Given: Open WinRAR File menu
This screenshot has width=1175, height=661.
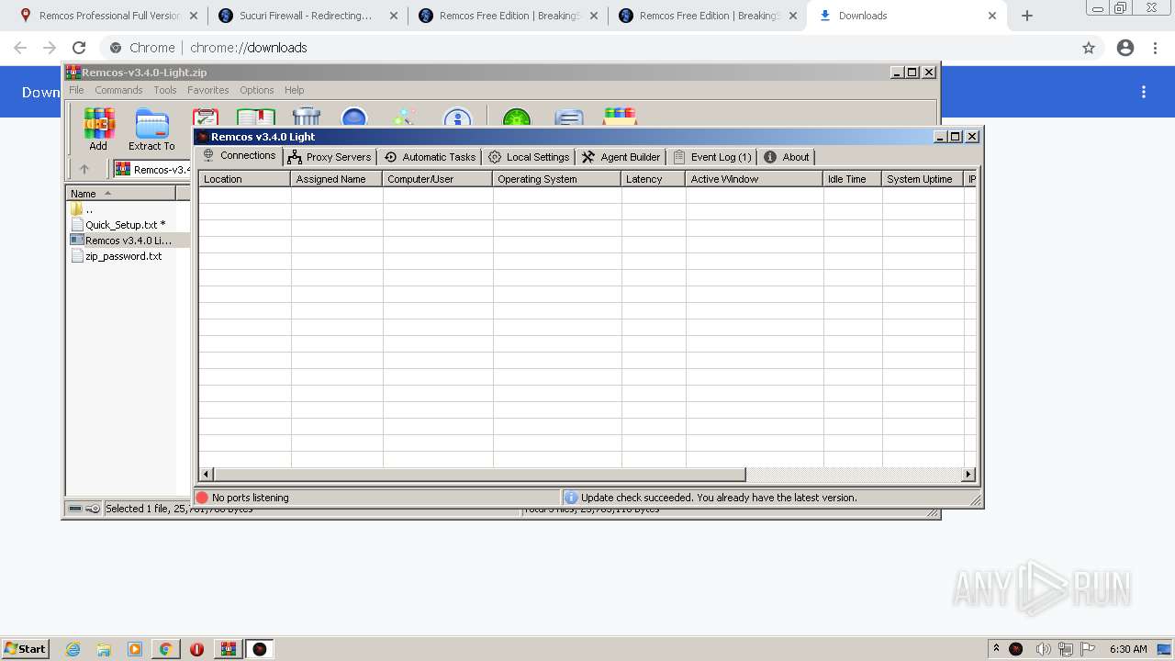Looking at the screenshot, I should [76, 90].
